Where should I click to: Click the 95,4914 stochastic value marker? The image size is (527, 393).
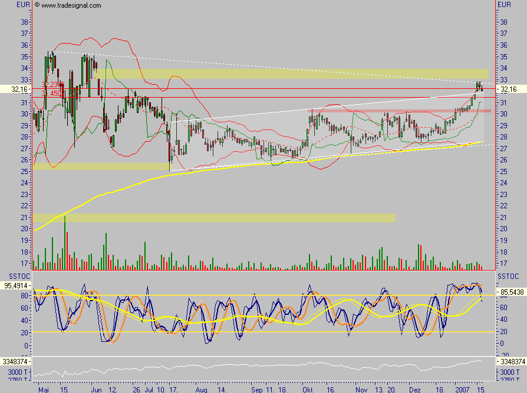pyautogui.click(x=16, y=285)
